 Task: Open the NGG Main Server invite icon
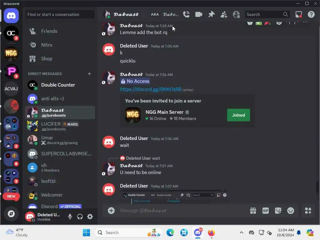coord(132,115)
